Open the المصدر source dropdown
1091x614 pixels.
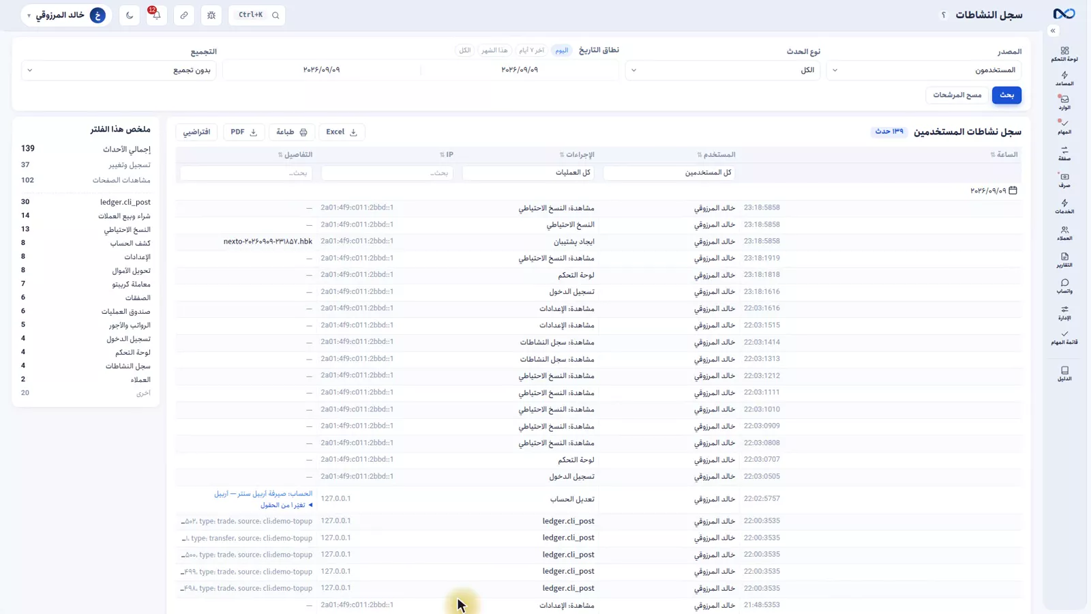click(x=924, y=70)
